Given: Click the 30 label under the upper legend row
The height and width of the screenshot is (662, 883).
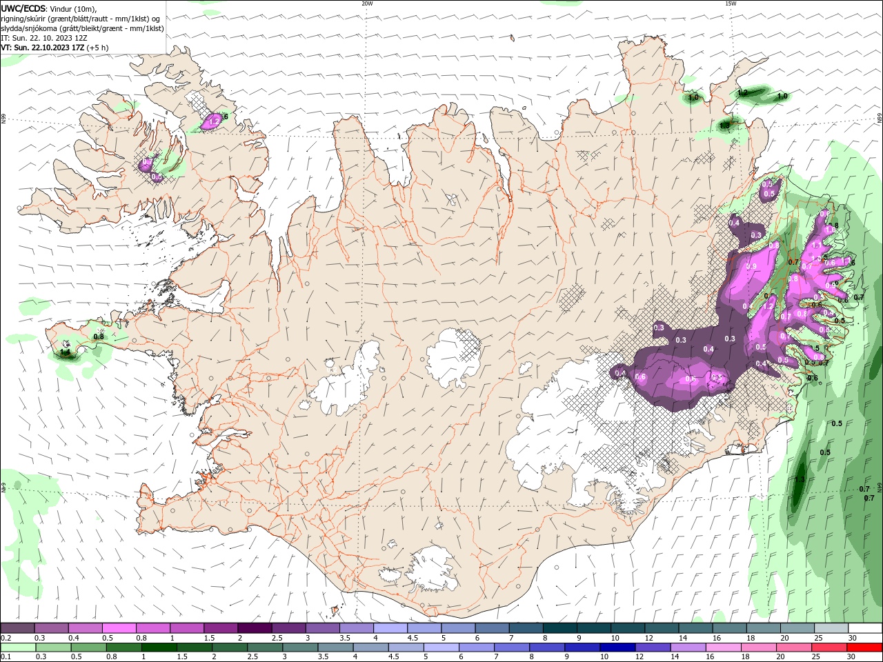Looking at the screenshot, I should coord(853,638).
